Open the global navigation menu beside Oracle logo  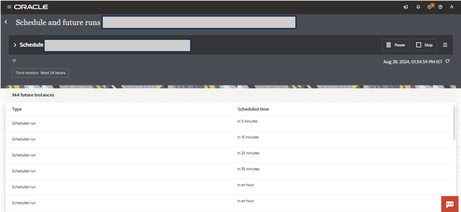[9, 7]
